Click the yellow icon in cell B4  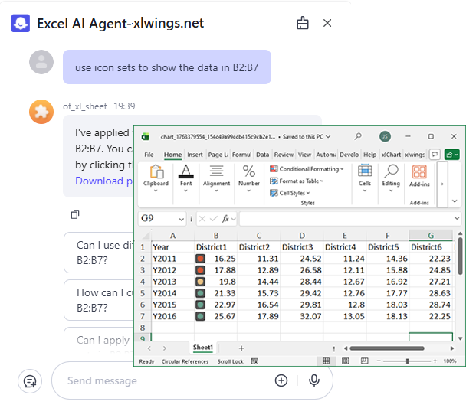(200, 282)
